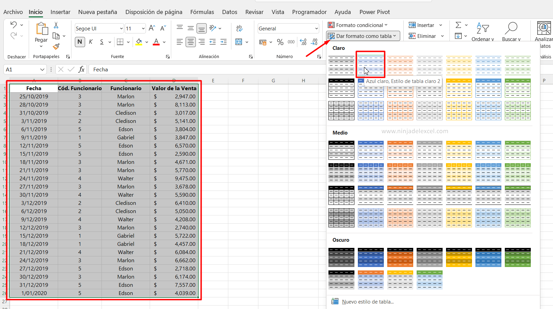Toggle top vertical alignment
Viewport: 553px width, 309px height.
tap(180, 28)
